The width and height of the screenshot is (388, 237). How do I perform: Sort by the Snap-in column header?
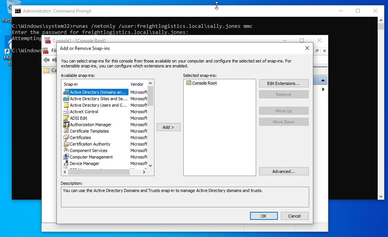coord(95,84)
